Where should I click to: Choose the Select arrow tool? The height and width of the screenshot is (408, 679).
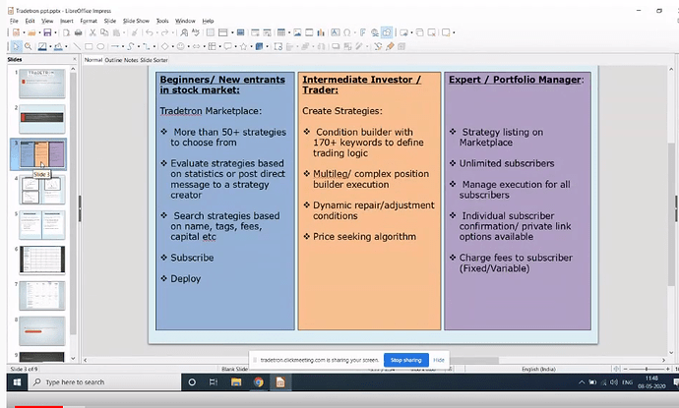click(16, 46)
